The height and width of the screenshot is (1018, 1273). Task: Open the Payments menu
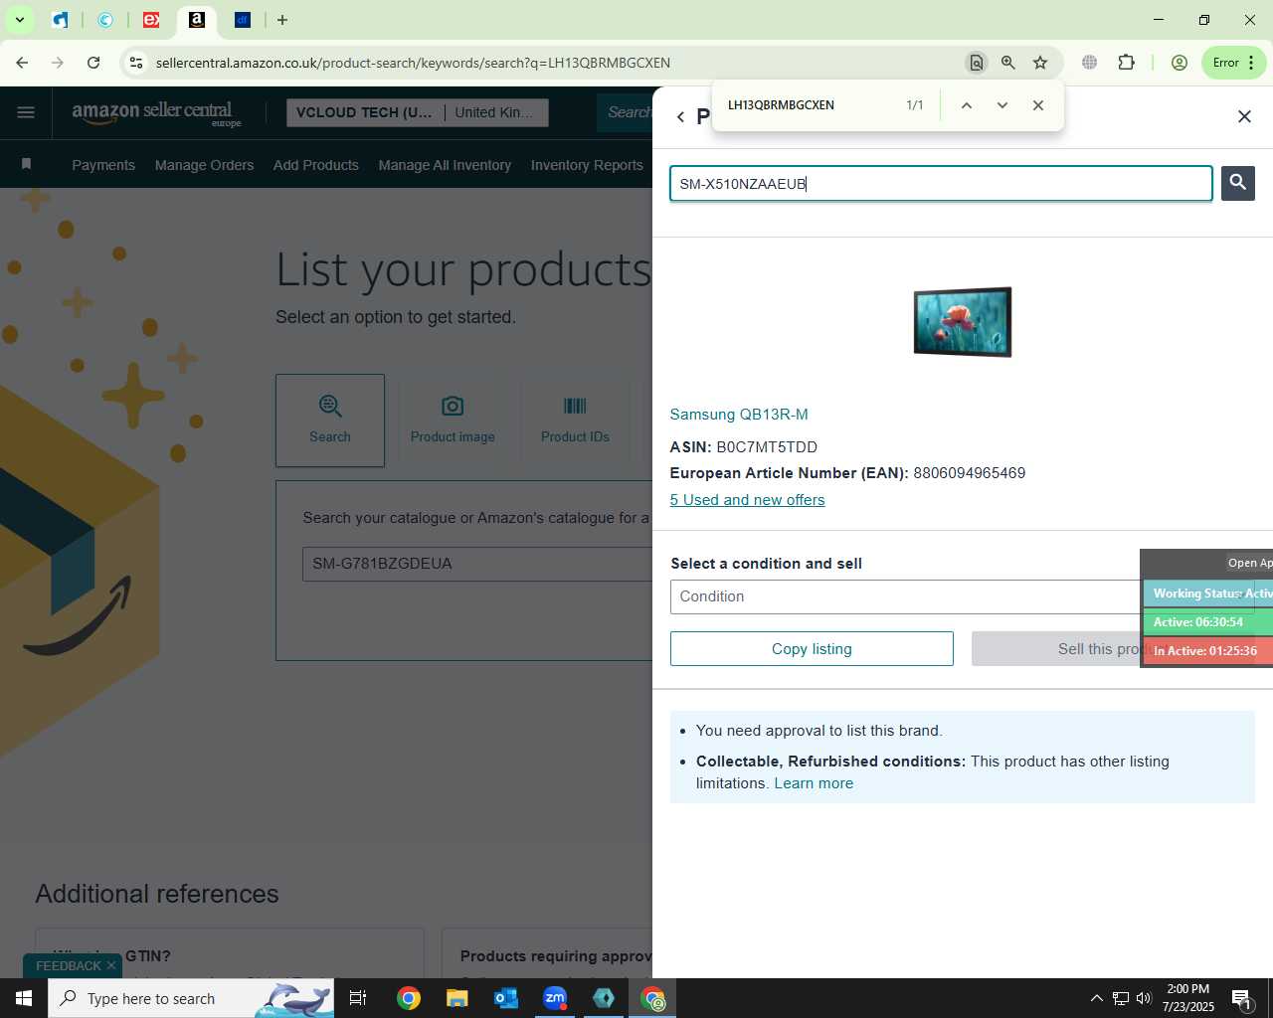[103, 165]
